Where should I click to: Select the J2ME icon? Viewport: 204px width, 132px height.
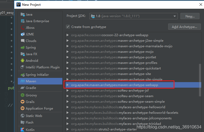23,34
